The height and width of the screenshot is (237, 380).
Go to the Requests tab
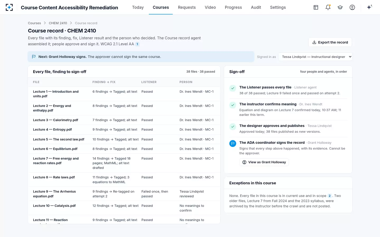pyautogui.click(x=187, y=7)
